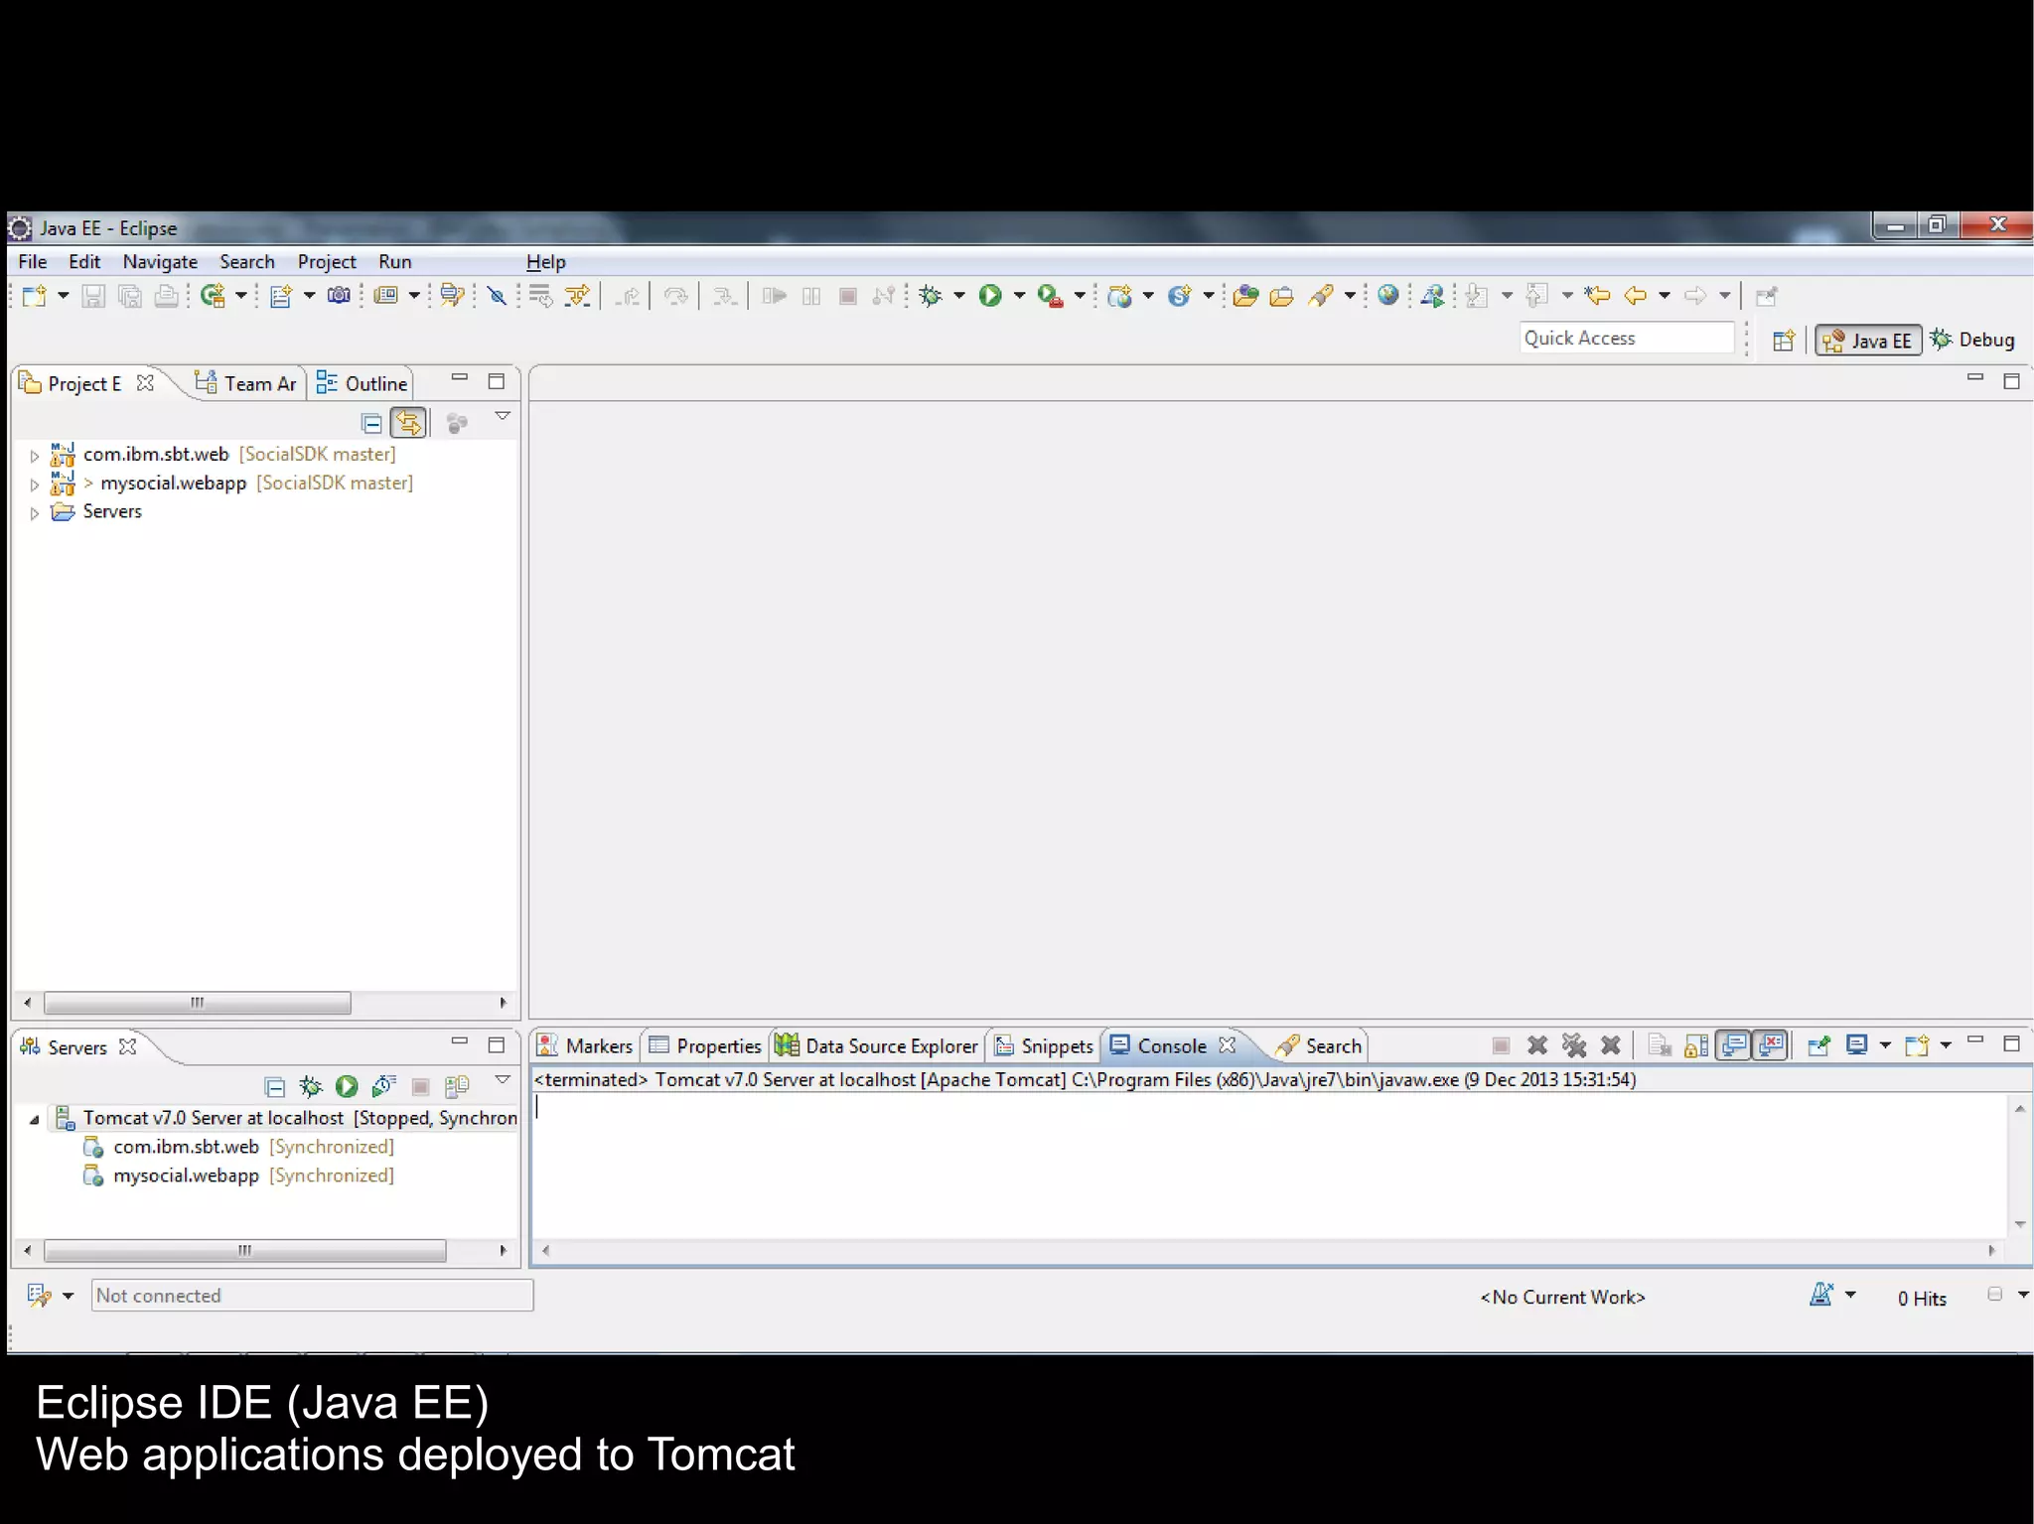Expand mysocial.webapp project node

coord(35,485)
